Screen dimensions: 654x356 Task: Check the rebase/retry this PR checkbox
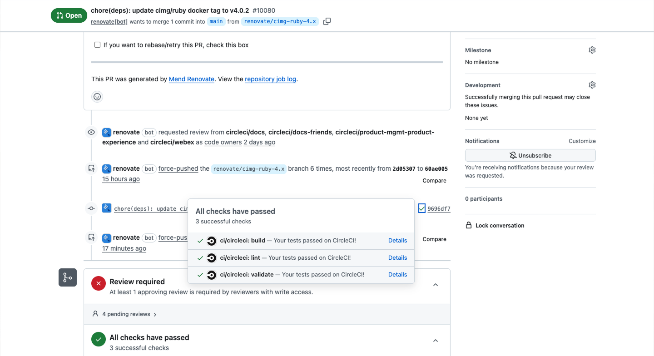[97, 44]
